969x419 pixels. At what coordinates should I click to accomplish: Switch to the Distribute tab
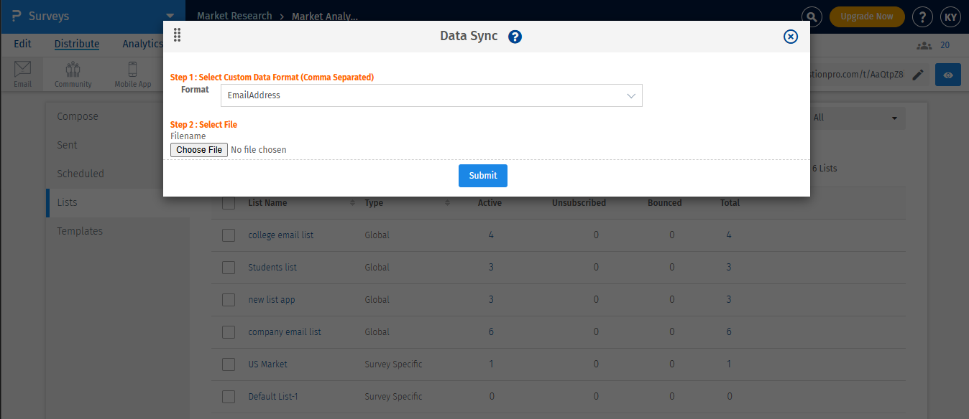(x=77, y=44)
